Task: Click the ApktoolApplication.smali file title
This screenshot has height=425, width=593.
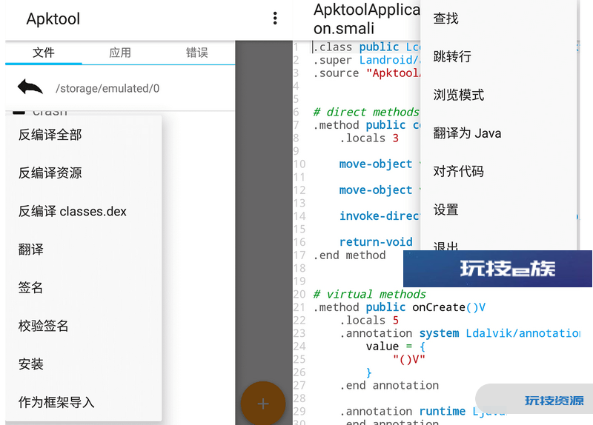Action: tap(366, 19)
